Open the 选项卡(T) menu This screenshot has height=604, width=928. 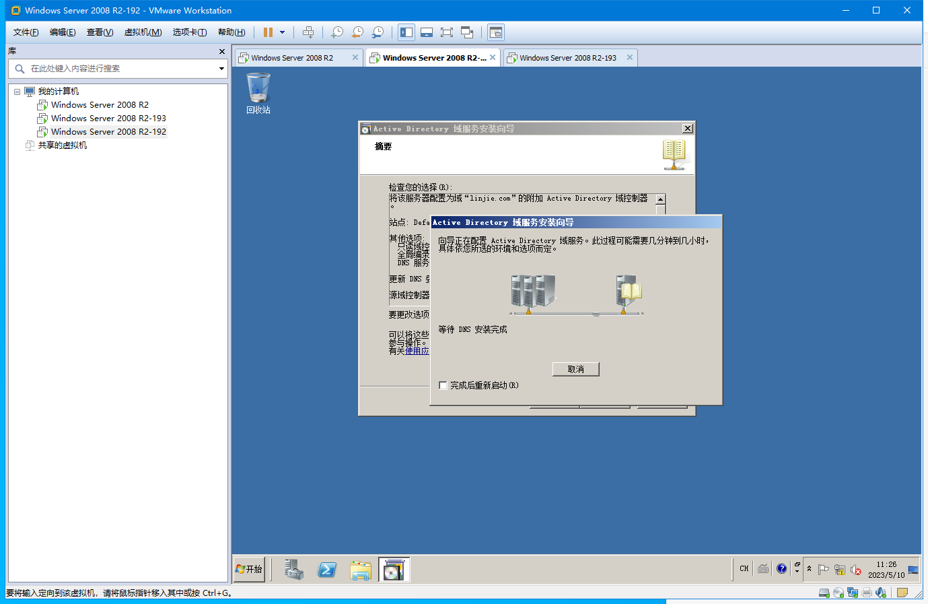pyautogui.click(x=190, y=32)
